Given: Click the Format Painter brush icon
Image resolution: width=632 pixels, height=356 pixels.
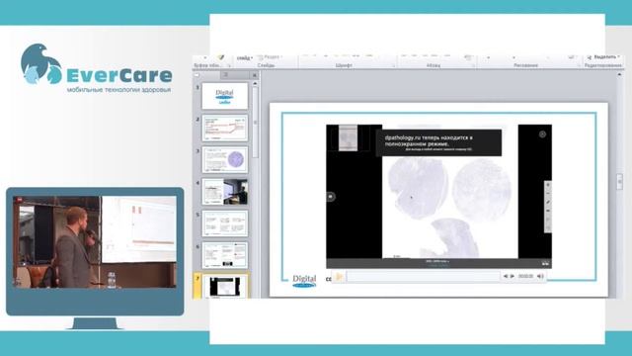Looking at the screenshot, I should point(220,57).
